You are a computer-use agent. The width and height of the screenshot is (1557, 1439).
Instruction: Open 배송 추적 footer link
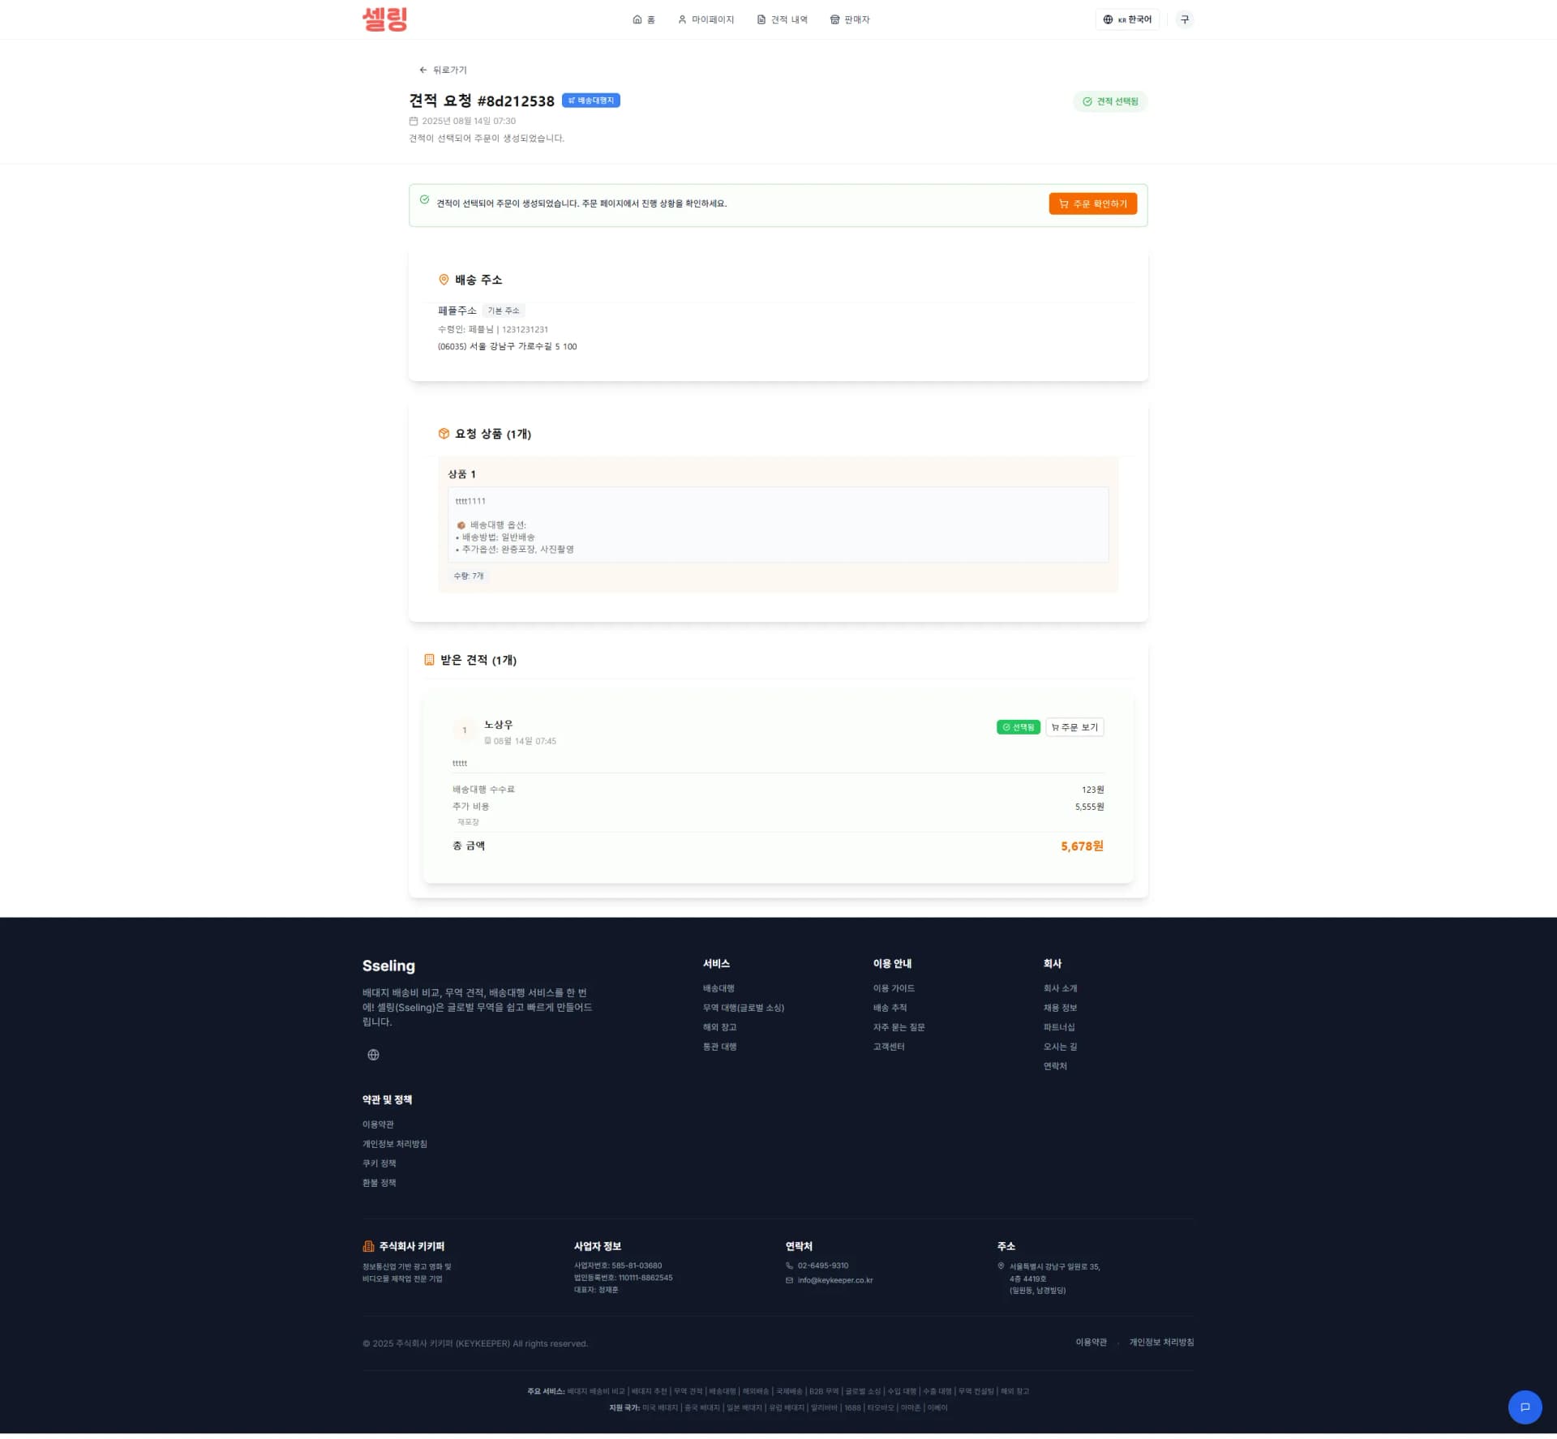click(890, 1008)
